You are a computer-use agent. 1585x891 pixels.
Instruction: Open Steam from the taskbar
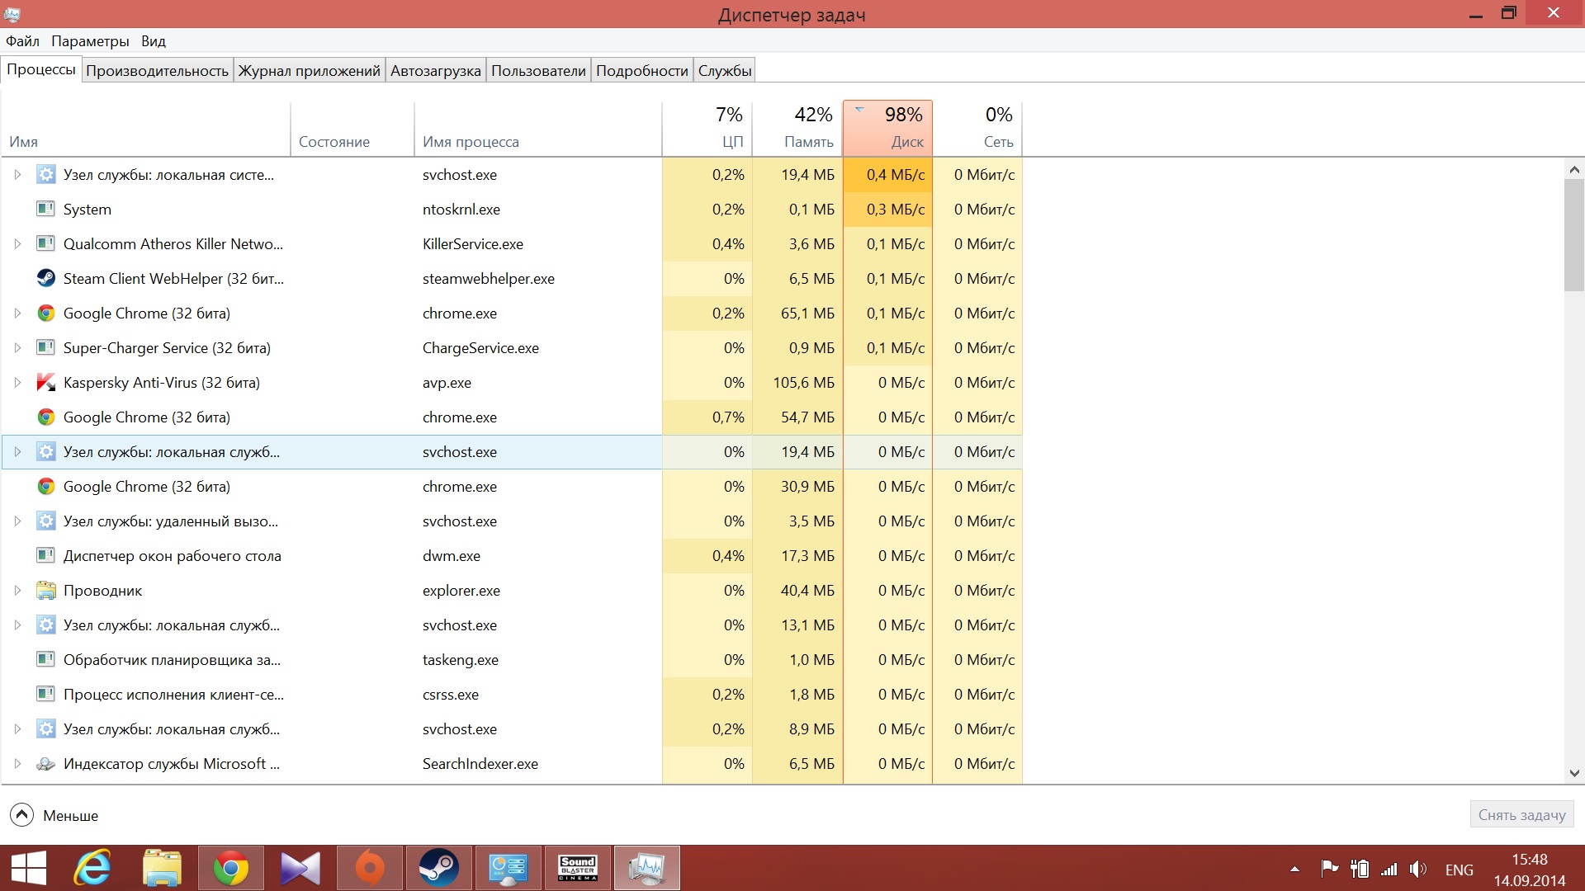tap(438, 868)
